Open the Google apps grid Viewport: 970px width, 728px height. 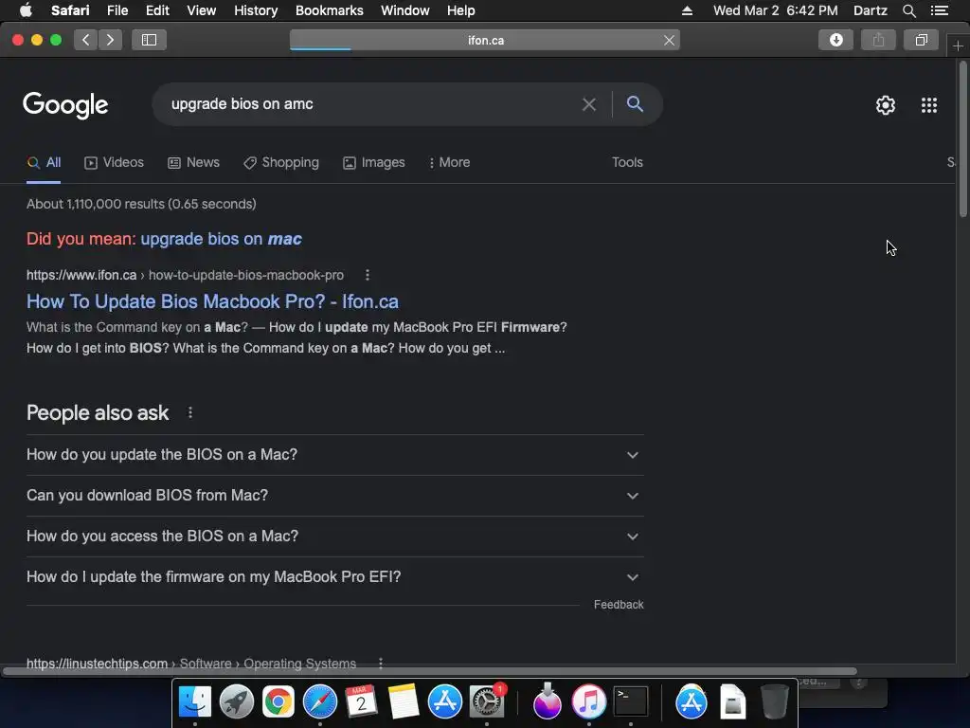[x=929, y=105]
